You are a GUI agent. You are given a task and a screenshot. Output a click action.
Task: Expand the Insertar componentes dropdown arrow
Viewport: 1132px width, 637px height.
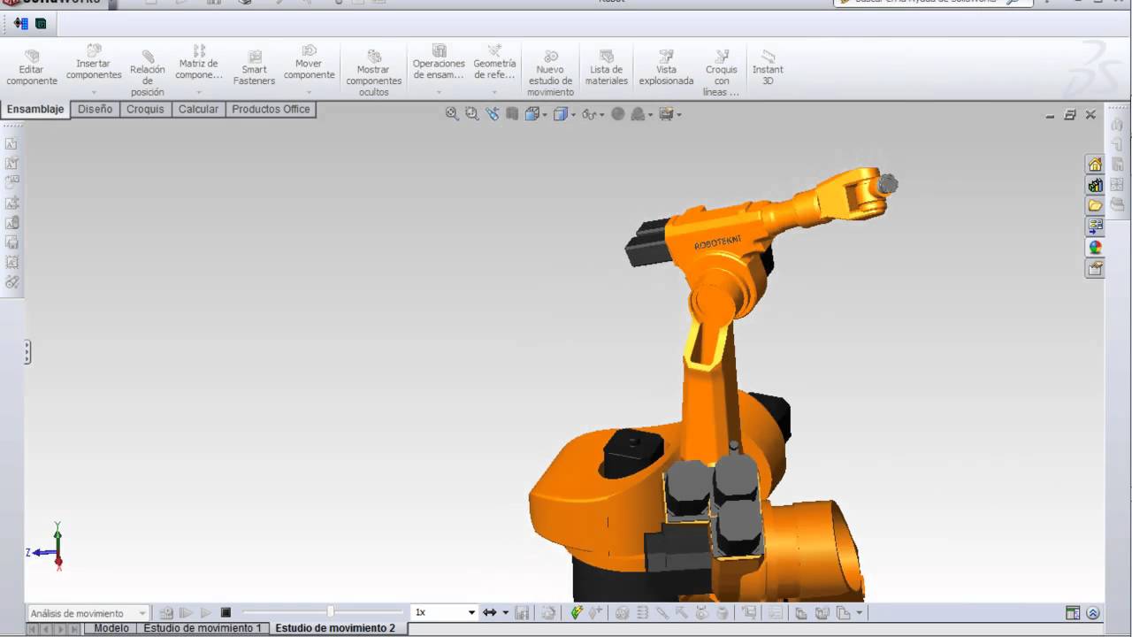[94, 92]
